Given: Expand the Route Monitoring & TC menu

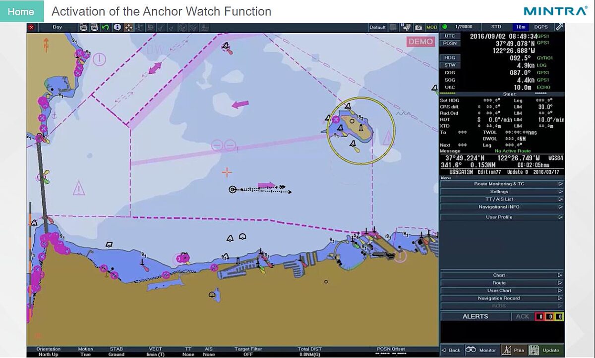Looking at the screenshot, I should tap(502, 184).
